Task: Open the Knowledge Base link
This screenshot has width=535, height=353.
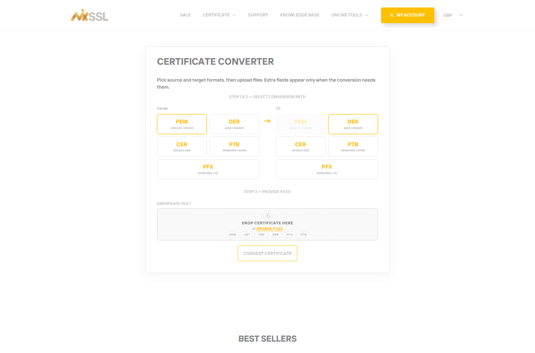Action: click(x=300, y=15)
